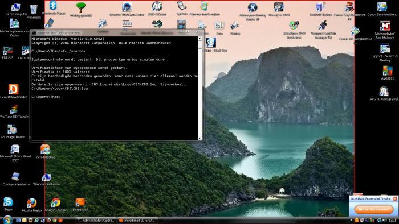Open the green tree desktop icon
The image size is (399, 224).
(x=81, y=10)
